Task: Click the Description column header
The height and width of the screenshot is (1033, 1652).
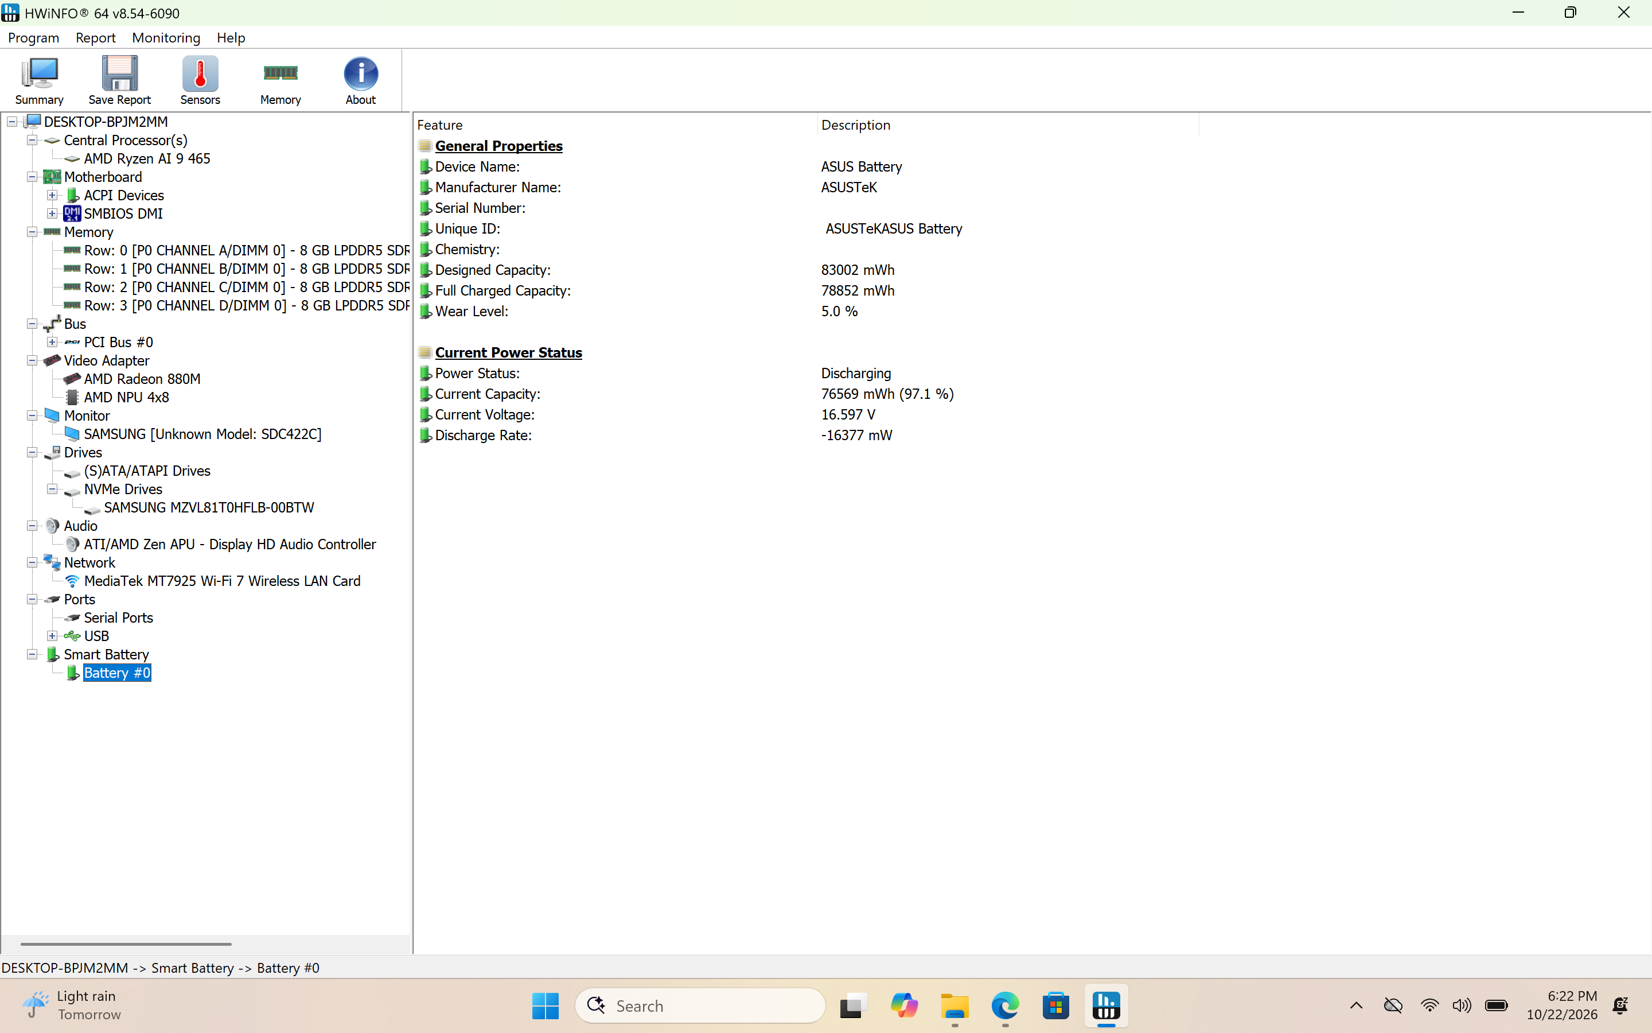Action: coord(1008,125)
